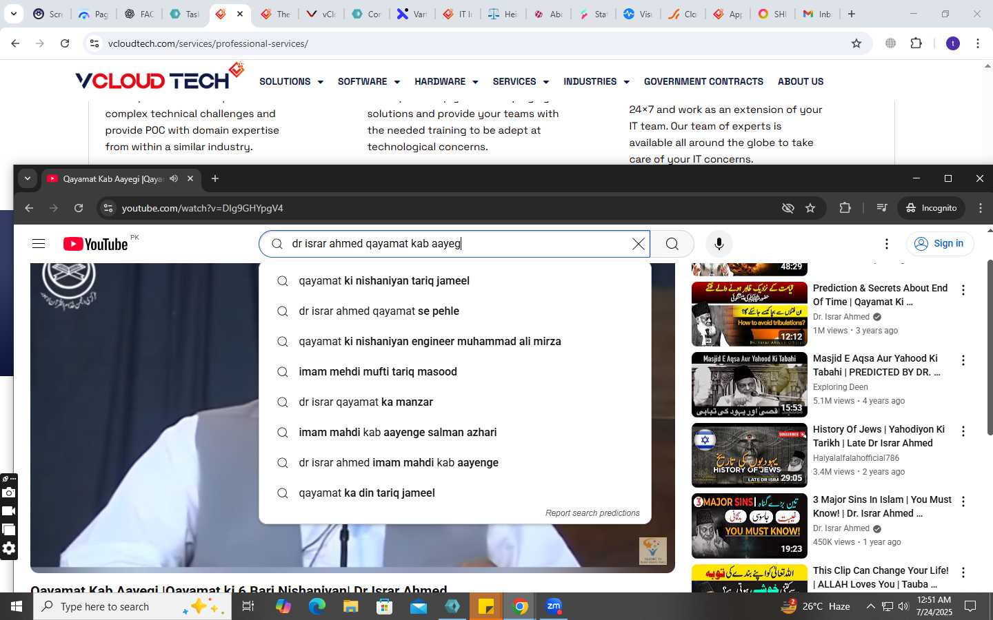Bookmark the YouTube page with star
This screenshot has width=993, height=620.
[810, 208]
